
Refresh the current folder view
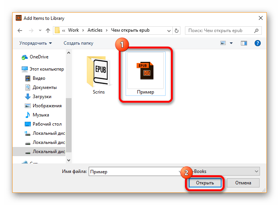pyautogui.click(x=177, y=31)
